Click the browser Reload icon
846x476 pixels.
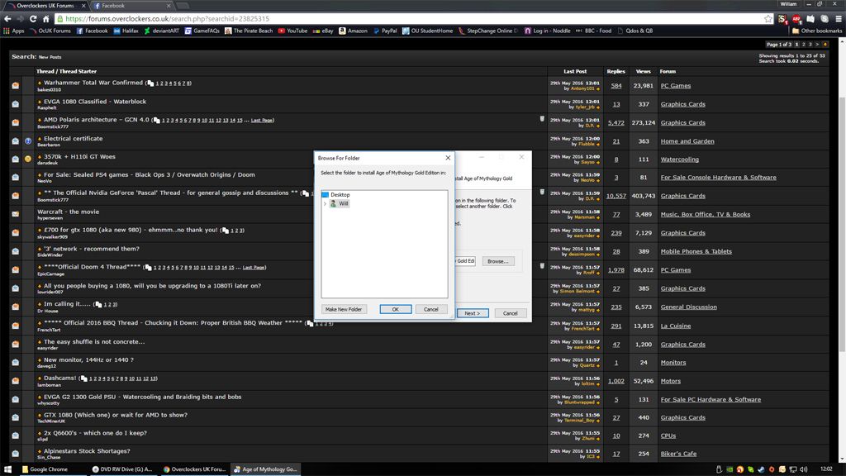[33, 19]
